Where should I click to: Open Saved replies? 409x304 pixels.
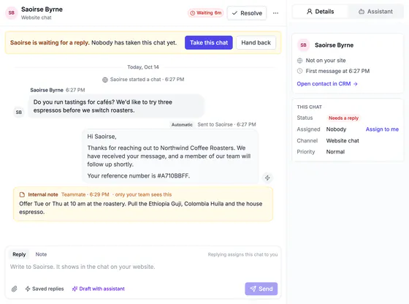point(45,289)
